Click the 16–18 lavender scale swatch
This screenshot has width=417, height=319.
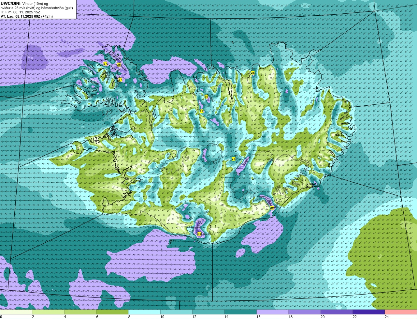[x=273, y=312]
